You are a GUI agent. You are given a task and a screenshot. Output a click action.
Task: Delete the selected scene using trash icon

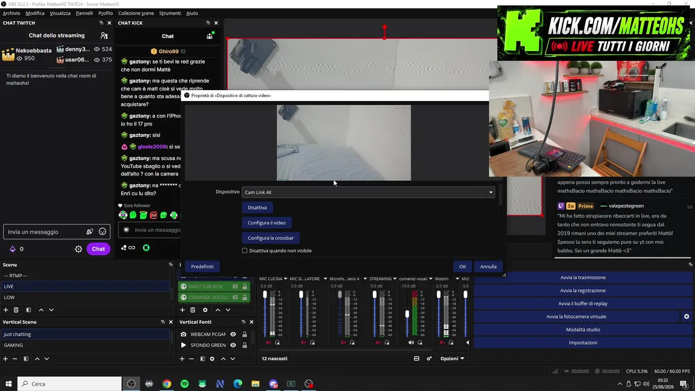coord(16,310)
